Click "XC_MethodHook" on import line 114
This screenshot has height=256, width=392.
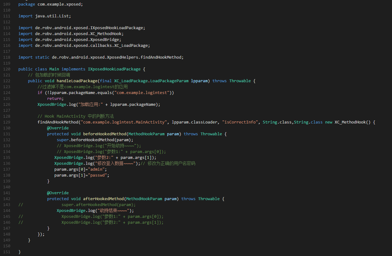pyautogui.click(x=106, y=34)
